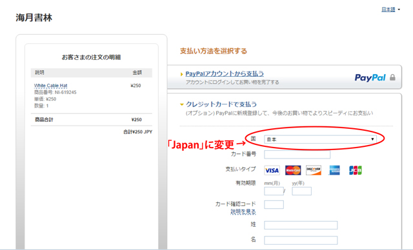413x250 pixels.
Task: Click the カード確認コード input field
Action: [274, 204]
